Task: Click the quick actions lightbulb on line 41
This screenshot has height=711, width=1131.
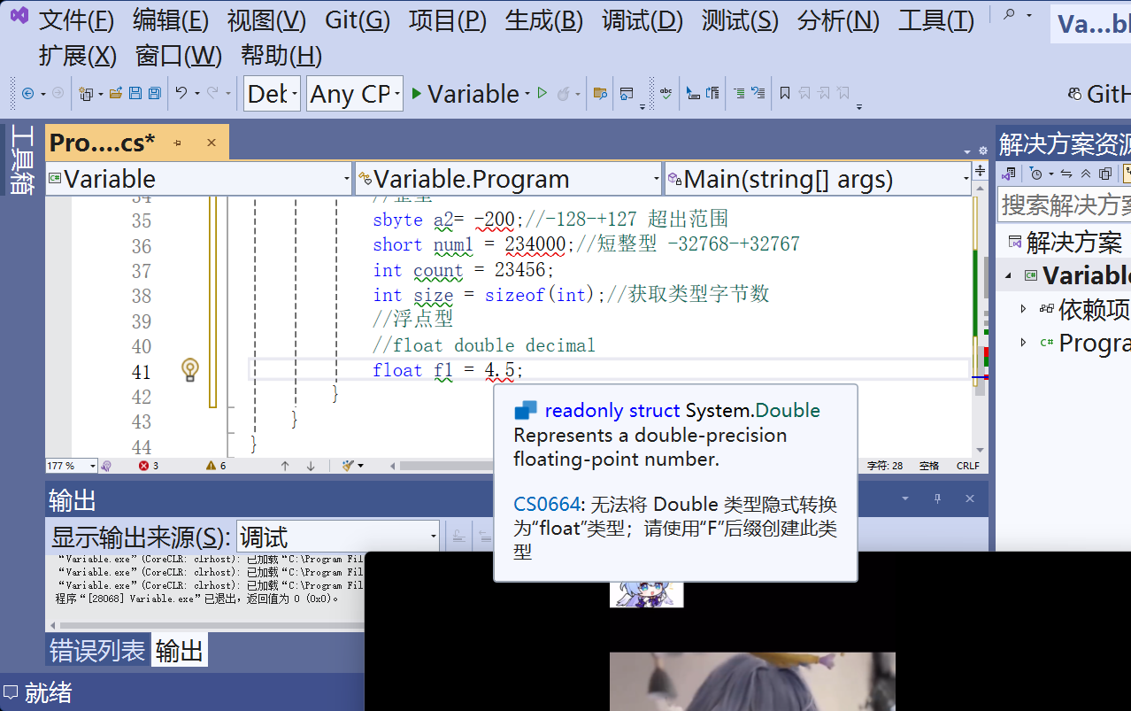Action: point(189,371)
